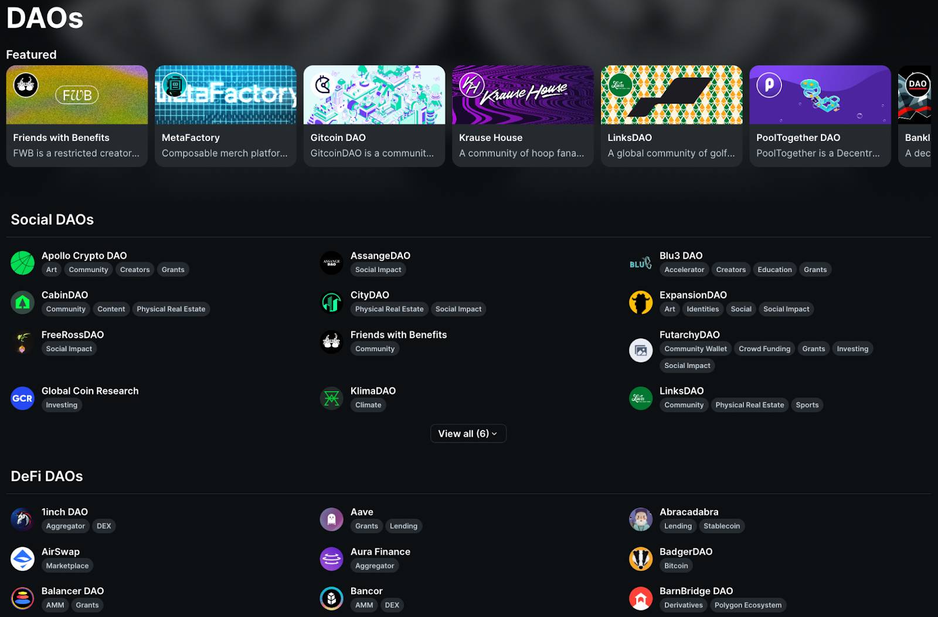Open the Gitcoin DAO featured card image

tap(374, 94)
